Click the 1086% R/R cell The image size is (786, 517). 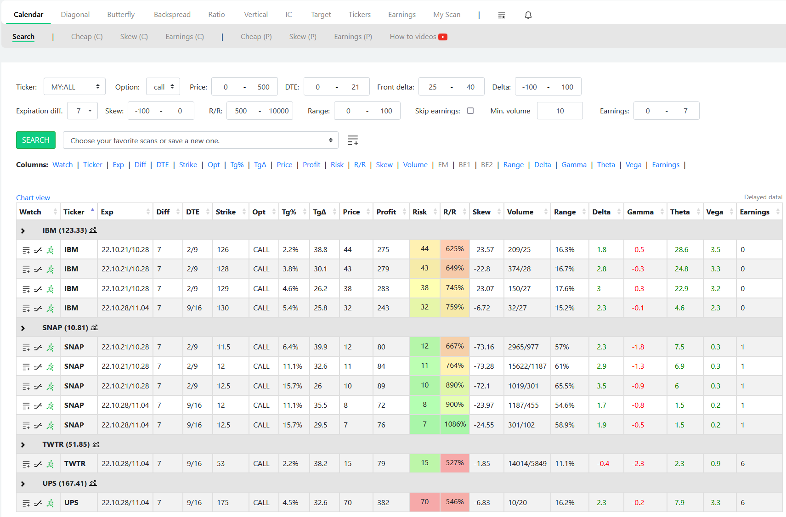point(455,424)
